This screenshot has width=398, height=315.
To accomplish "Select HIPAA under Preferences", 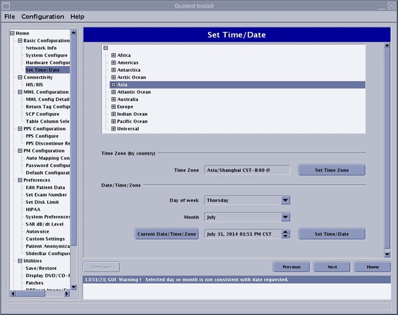I will pos(34,210).
